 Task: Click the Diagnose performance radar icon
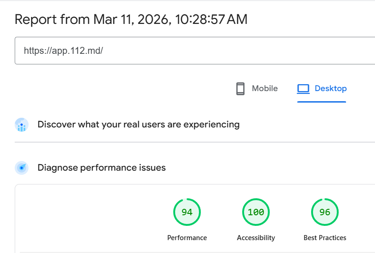point(22,168)
